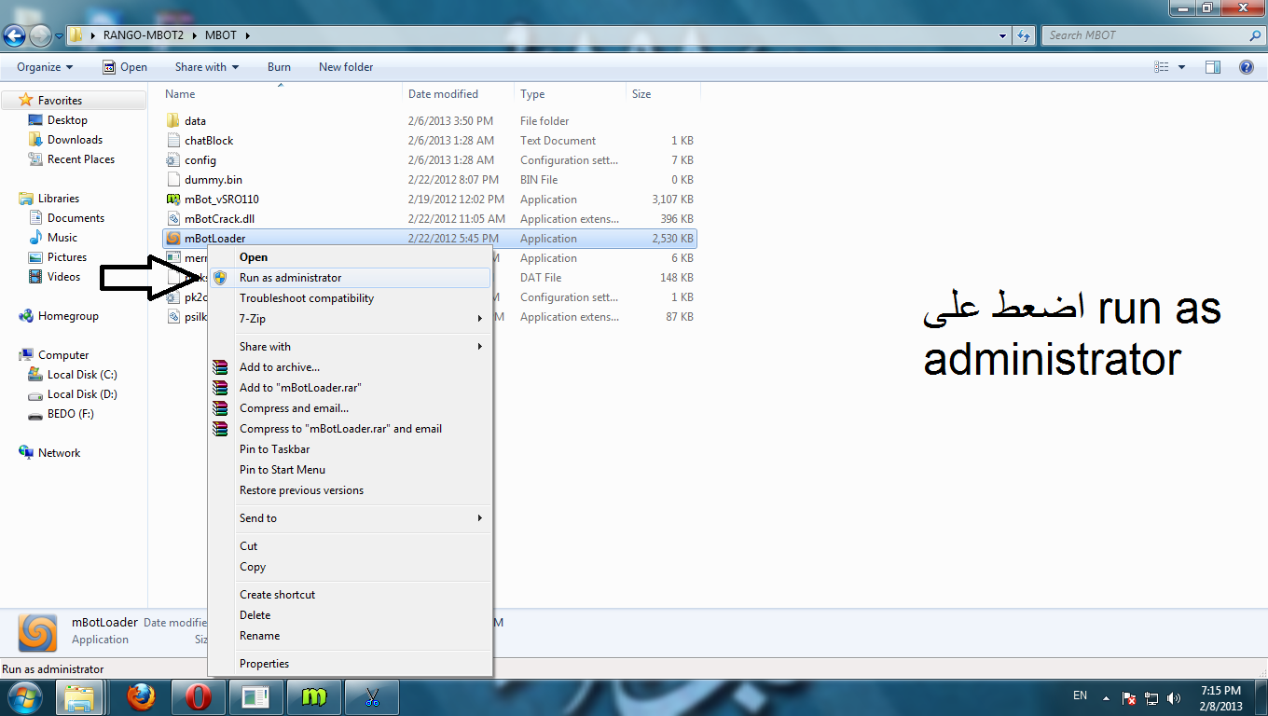The width and height of the screenshot is (1268, 716).
Task: Select the mBotCrack.dll file icon
Action: tap(172, 219)
